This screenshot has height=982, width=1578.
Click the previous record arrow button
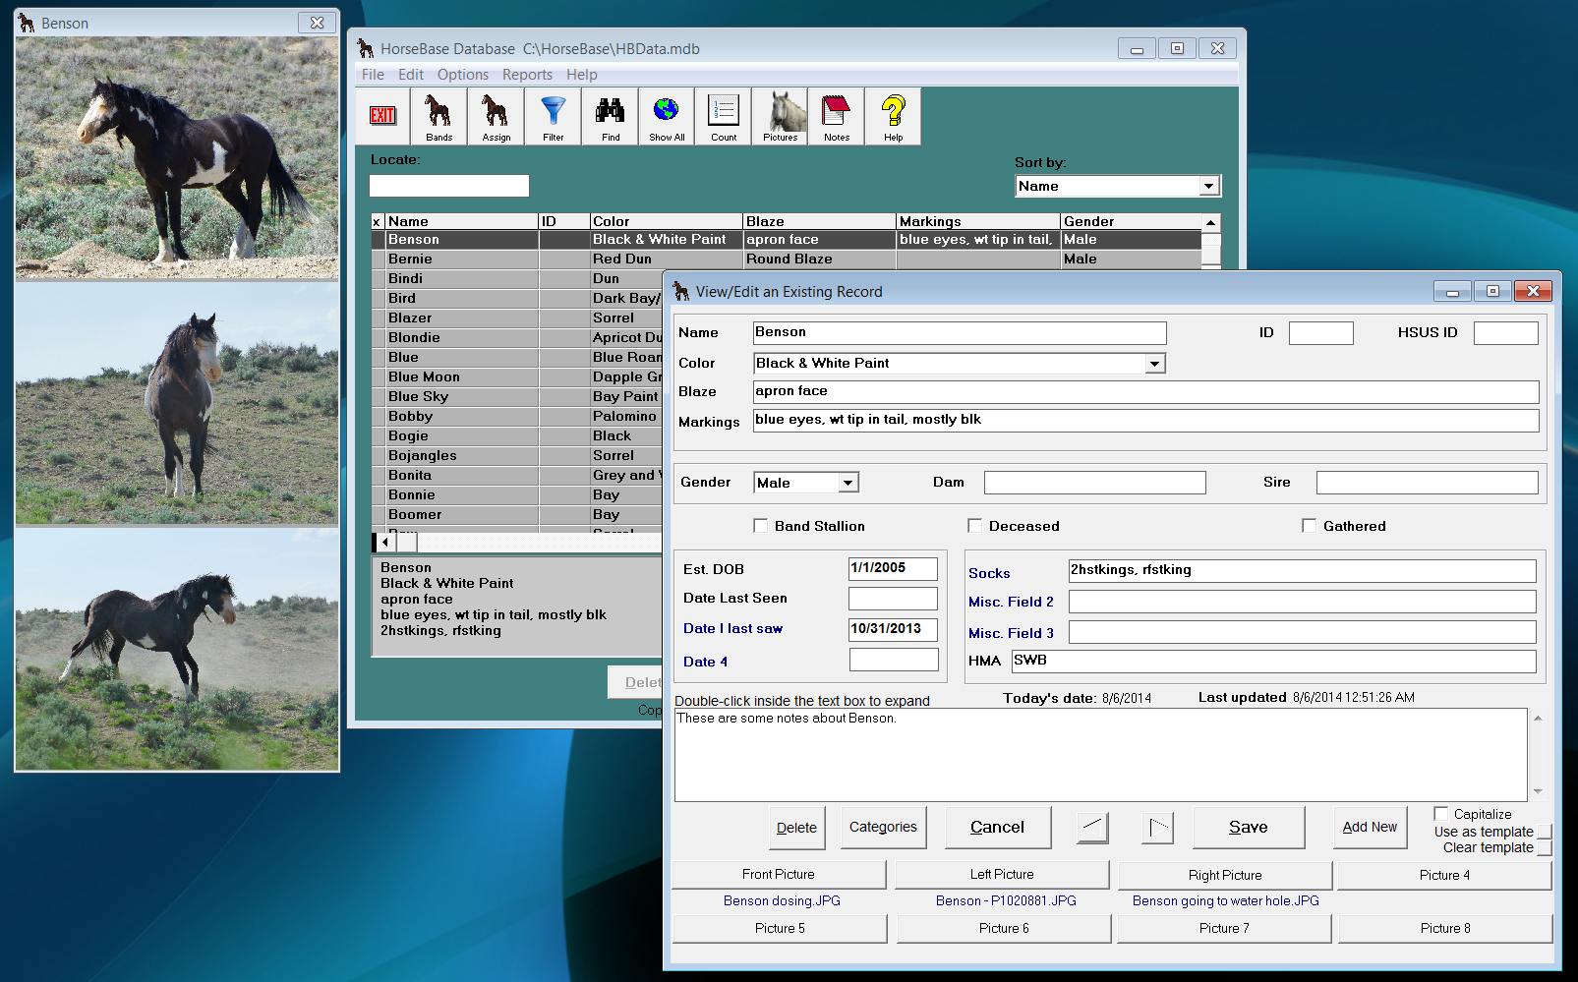click(x=1092, y=828)
